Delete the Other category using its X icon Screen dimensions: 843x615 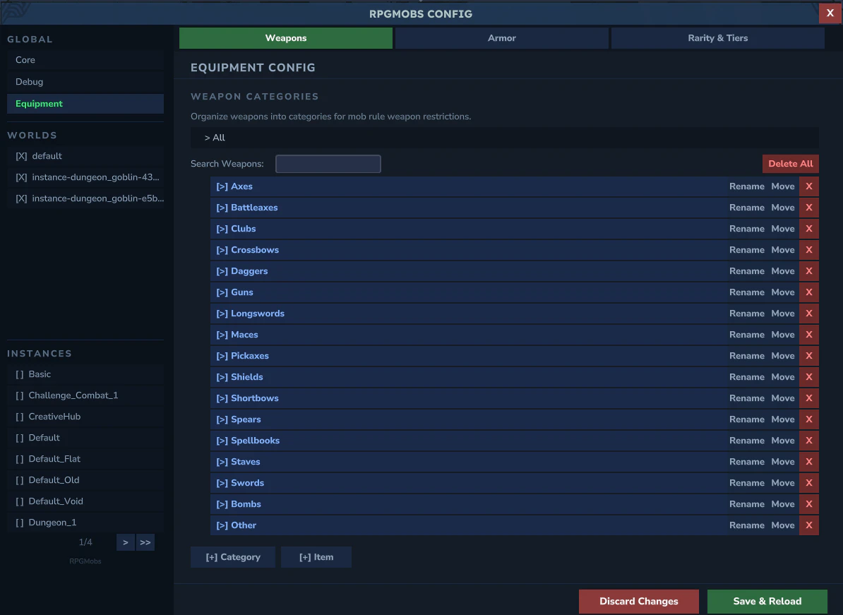click(x=808, y=525)
